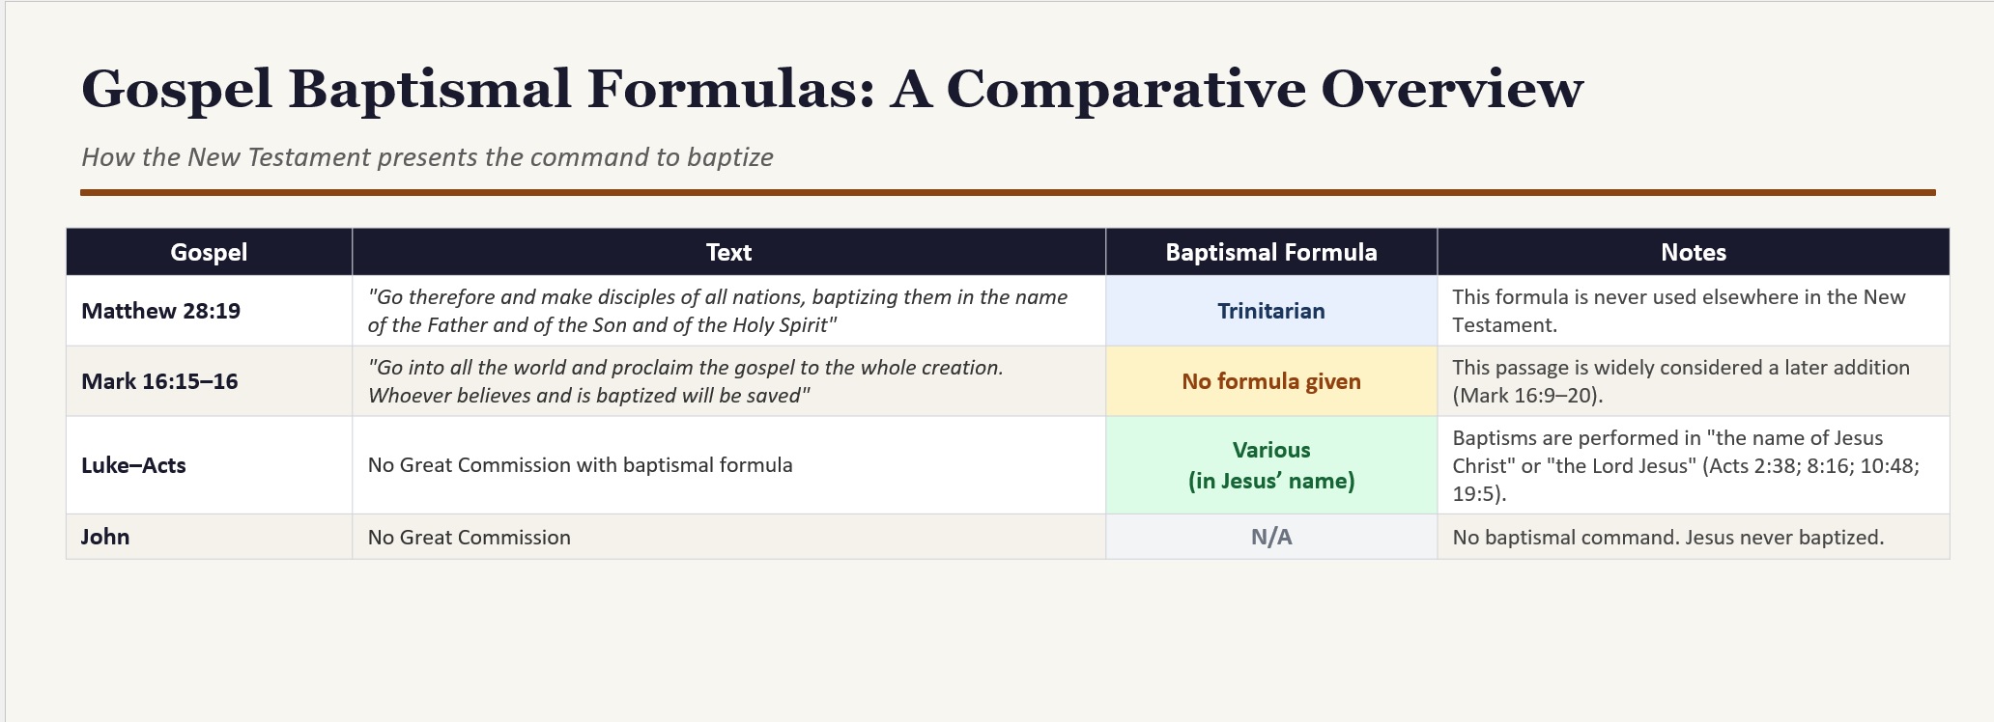The width and height of the screenshot is (1994, 722).
Task: Select the subtitle about the New Testament command
Action: (x=427, y=157)
